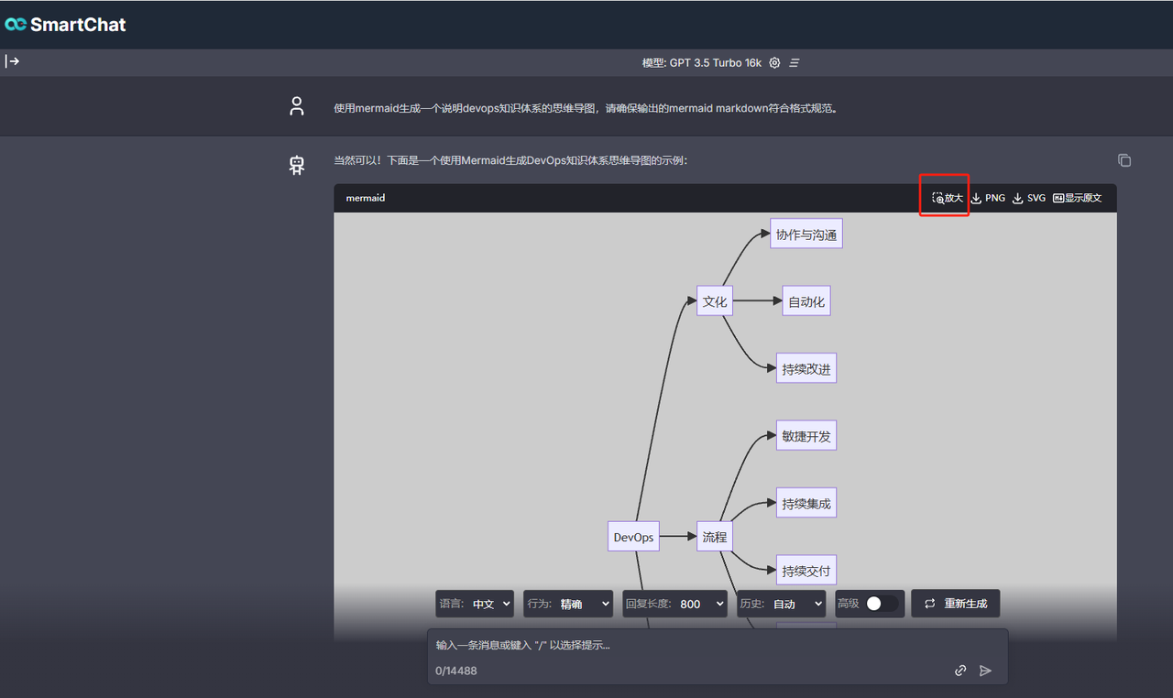The width and height of the screenshot is (1173, 698).
Task: Select the DevOps node in diagram
Action: click(x=633, y=537)
